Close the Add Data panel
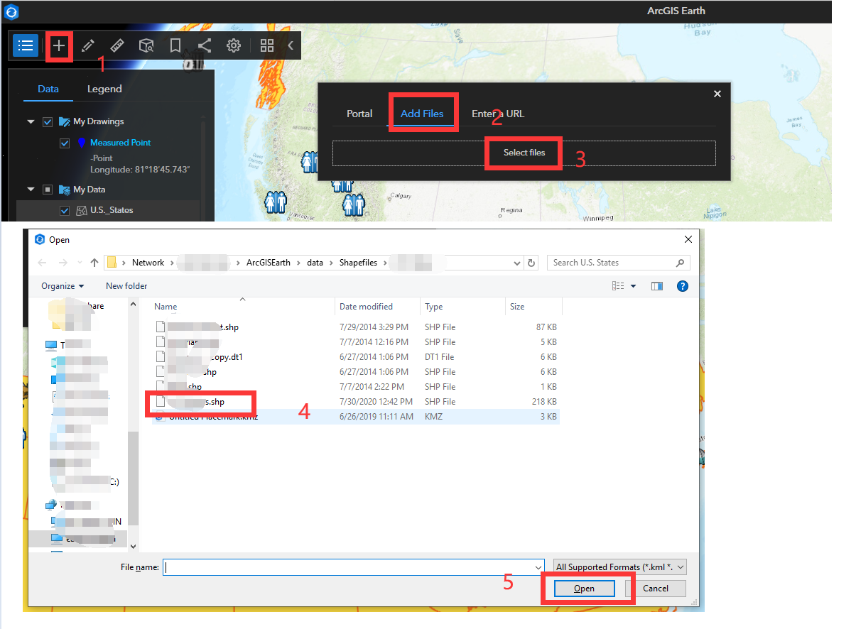The image size is (856, 629). point(717,94)
